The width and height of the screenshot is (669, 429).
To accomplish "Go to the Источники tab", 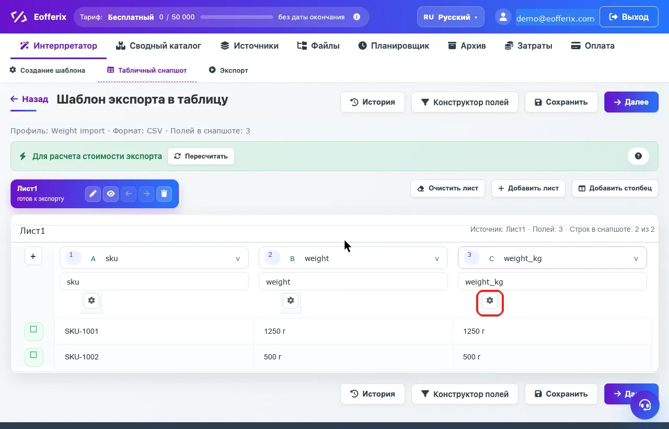I will pyautogui.click(x=250, y=46).
